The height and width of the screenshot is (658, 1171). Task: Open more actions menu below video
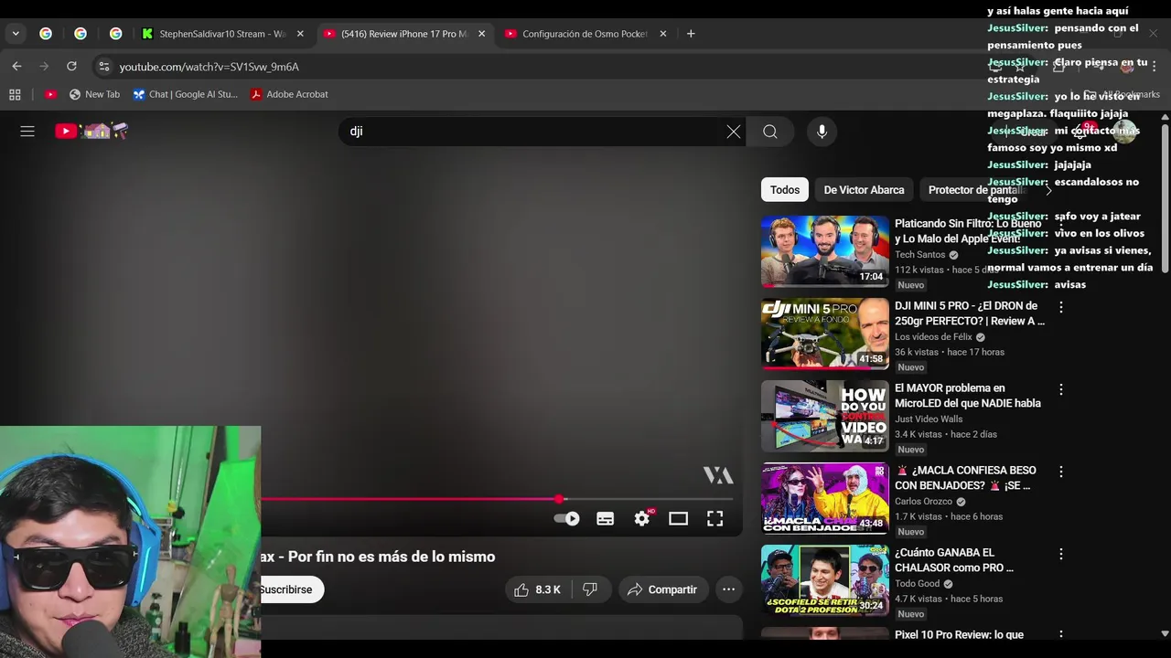pyautogui.click(x=728, y=589)
